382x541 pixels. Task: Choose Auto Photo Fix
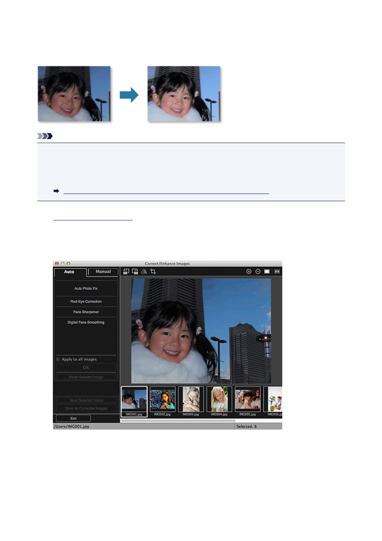(86, 289)
